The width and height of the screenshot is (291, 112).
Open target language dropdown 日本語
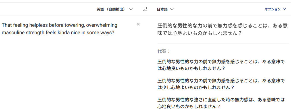pos(165,9)
